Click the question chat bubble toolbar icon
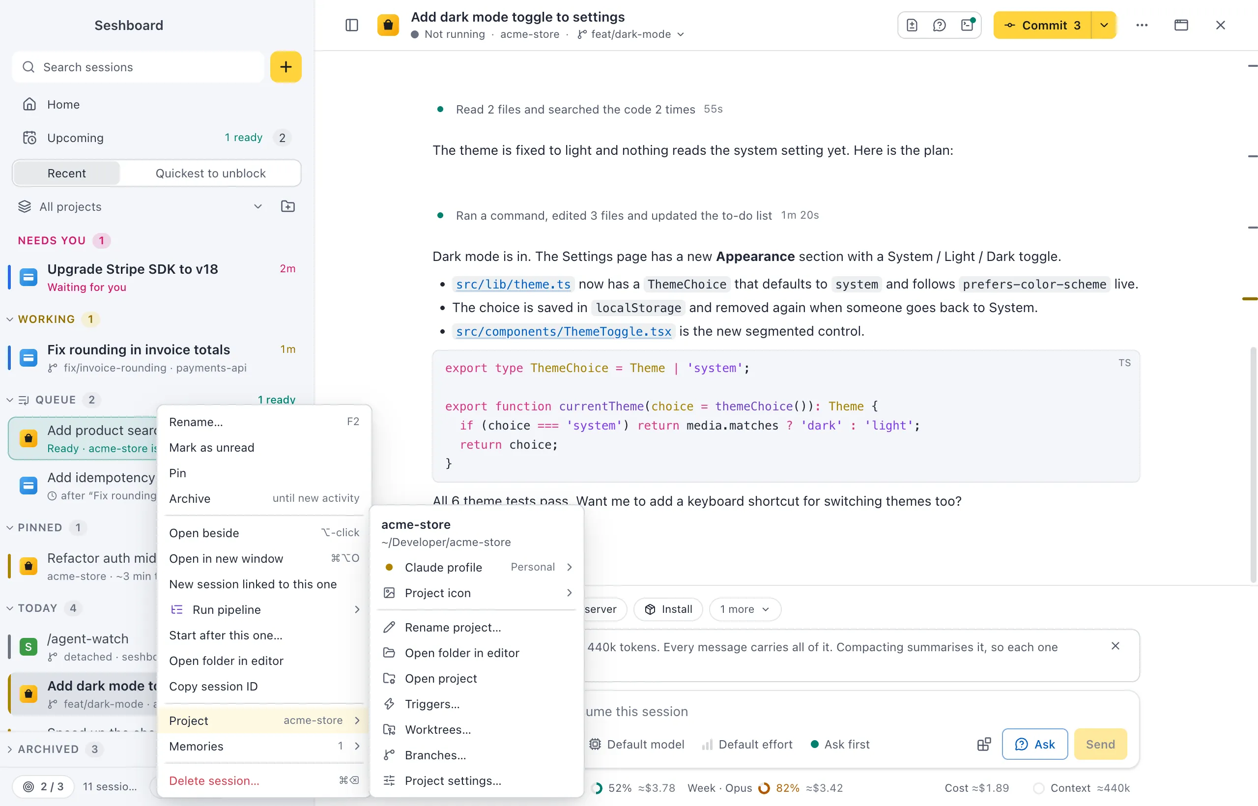This screenshot has height=806, width=1258. pyautogui.click(x=939, y=25)
